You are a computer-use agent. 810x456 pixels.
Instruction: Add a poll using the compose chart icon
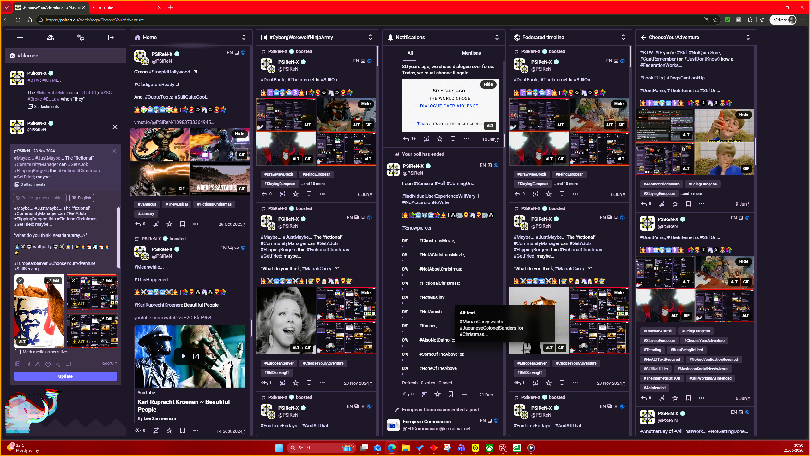pyautogui.click(x=28, y=364)
